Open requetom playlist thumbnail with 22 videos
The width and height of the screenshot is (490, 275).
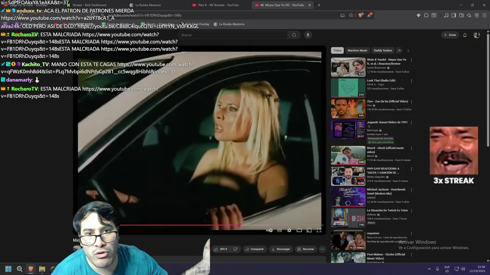(348, 241)
